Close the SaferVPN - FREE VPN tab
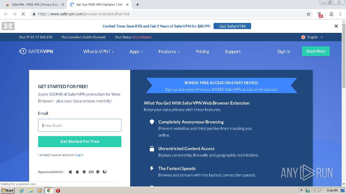Screen dimensions: 346x194 click(63, 5)
